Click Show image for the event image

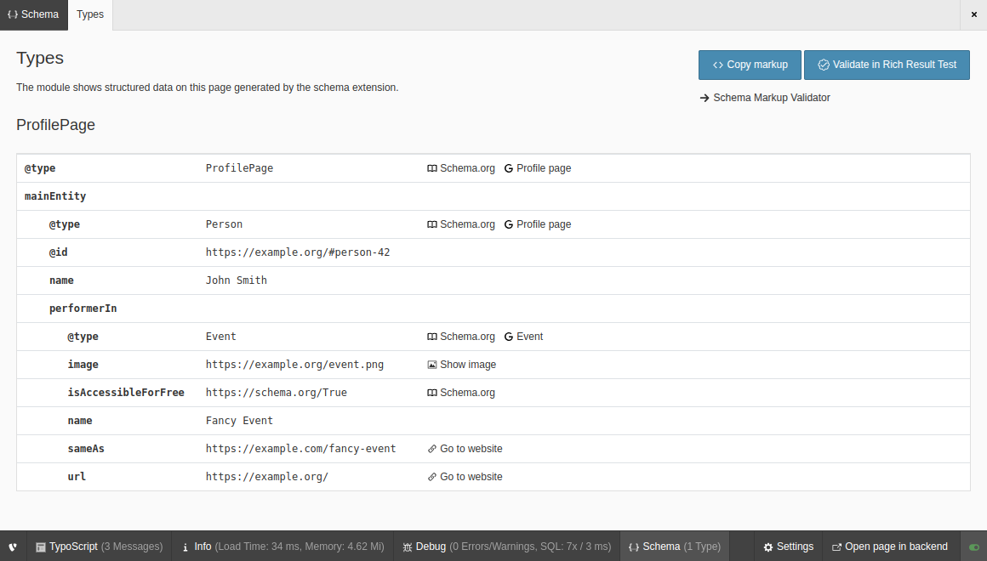point(461,364)
